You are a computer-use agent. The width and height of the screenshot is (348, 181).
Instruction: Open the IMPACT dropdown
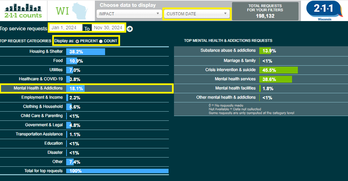click(x=129, y=14)
